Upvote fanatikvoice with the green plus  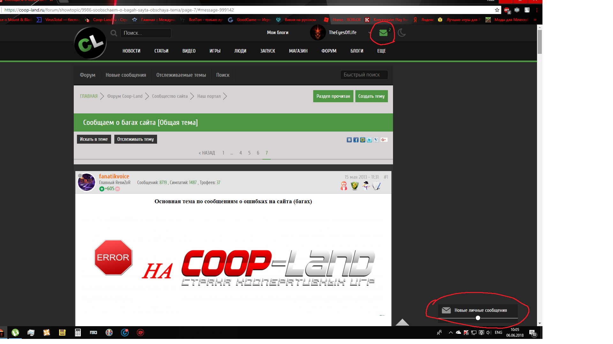[102, 189]
